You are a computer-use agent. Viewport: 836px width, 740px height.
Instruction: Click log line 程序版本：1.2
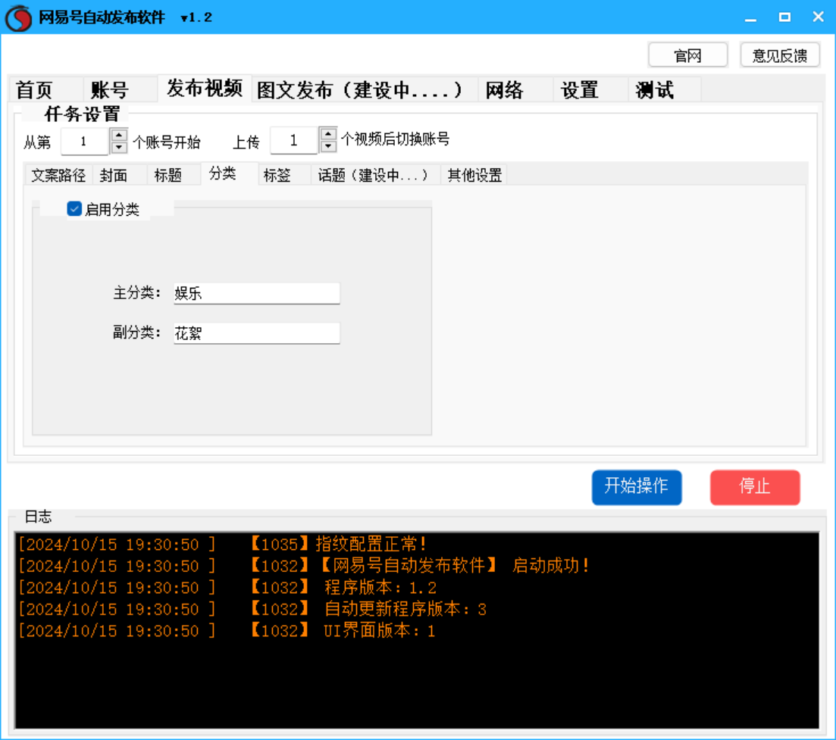tap(380, 587)
